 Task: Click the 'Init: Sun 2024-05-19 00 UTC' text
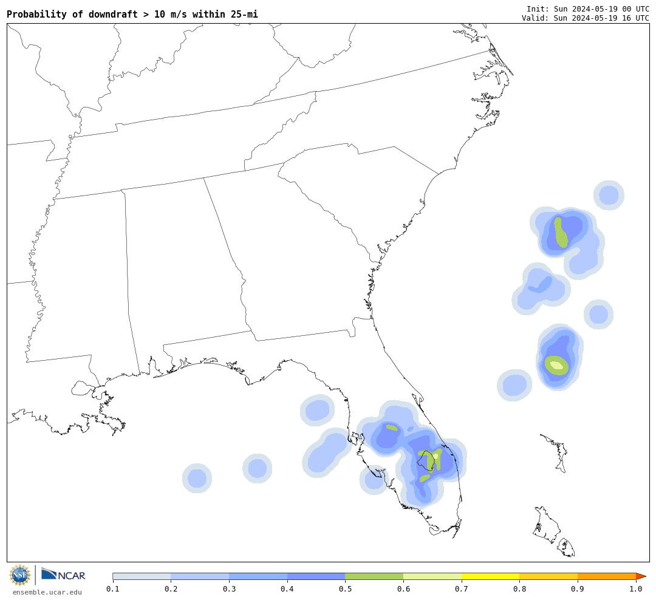[588, 9]
